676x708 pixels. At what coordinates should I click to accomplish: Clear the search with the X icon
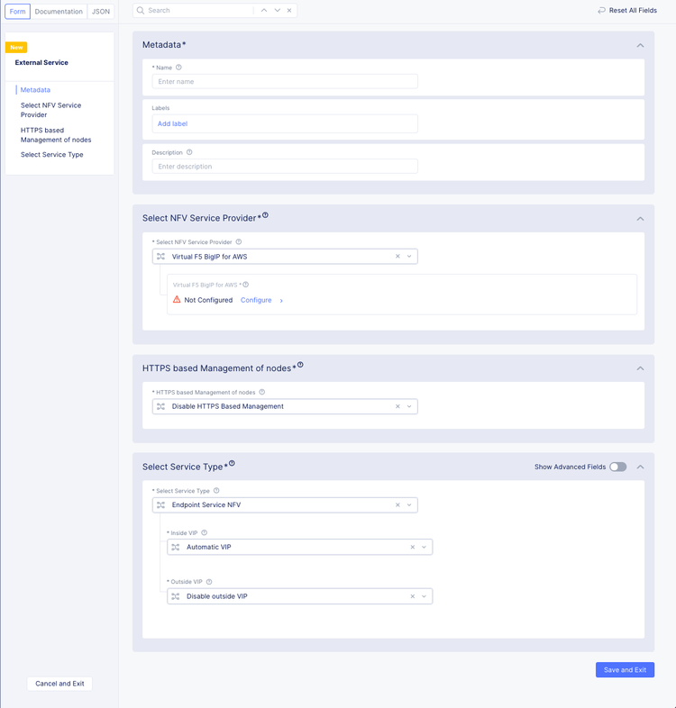(x=289, y=11)
